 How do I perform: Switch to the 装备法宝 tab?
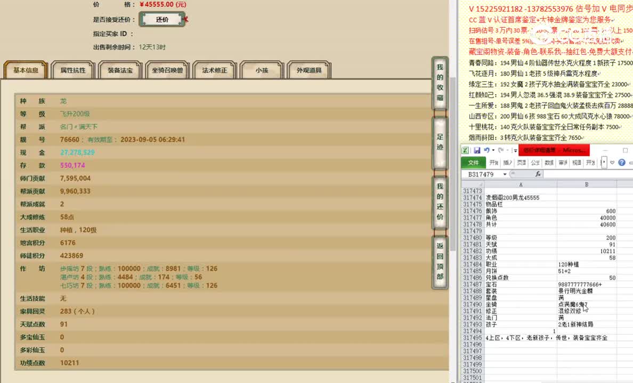click(119, 69)
